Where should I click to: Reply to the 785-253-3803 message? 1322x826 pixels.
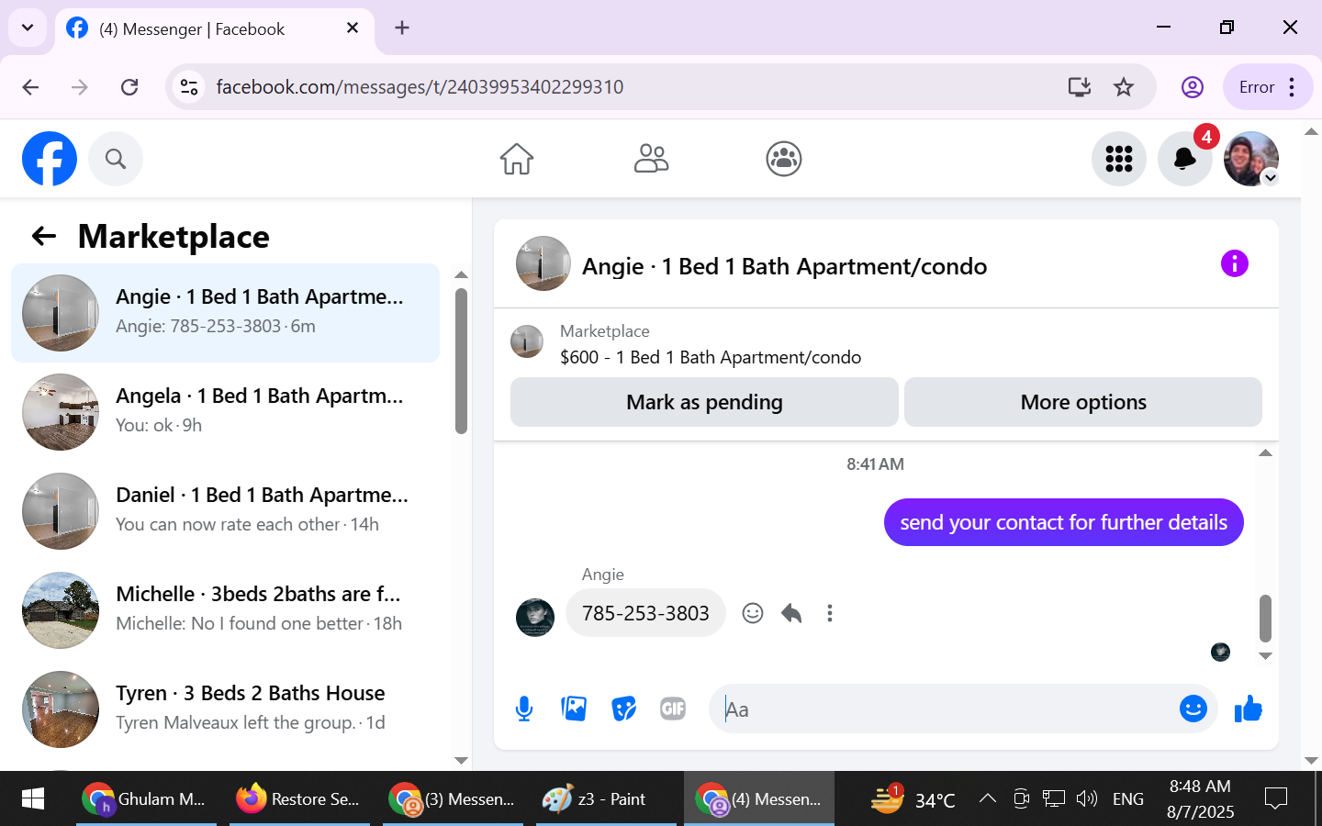coord(791,613)
